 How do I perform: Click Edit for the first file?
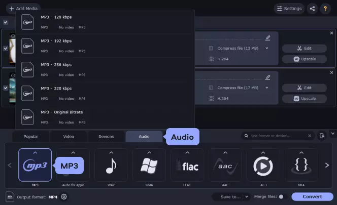305,48
